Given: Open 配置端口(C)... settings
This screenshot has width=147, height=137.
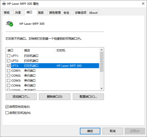Looking at the screenshot, I should point(88,97).
